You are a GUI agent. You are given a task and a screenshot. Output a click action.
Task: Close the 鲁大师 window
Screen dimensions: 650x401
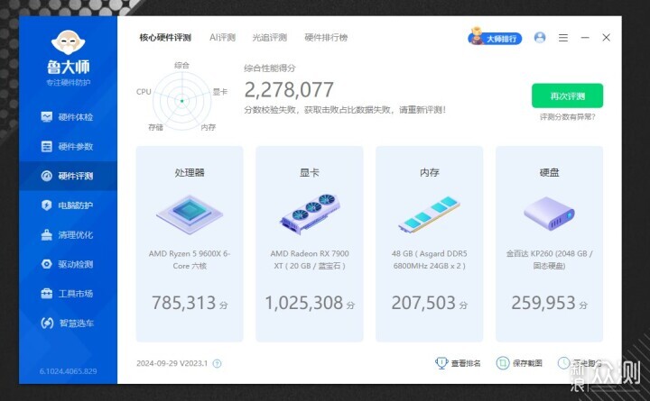[606, 38]
